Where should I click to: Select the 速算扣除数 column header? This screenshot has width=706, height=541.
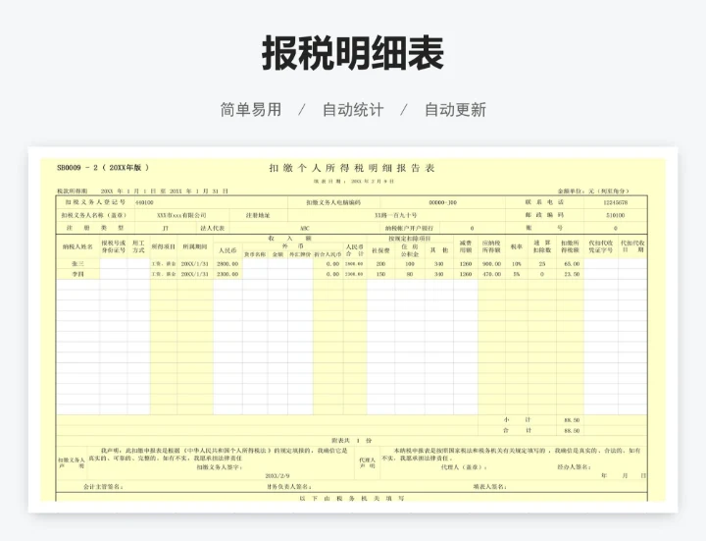(x=542, y=246)
